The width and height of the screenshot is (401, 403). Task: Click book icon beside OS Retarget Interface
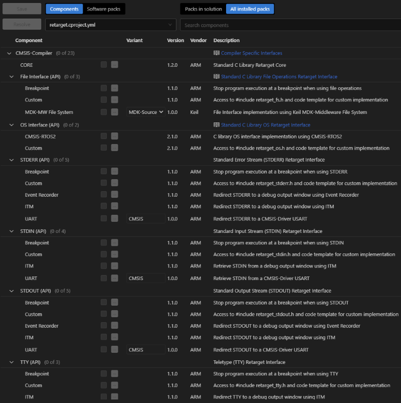click(217, 125)
